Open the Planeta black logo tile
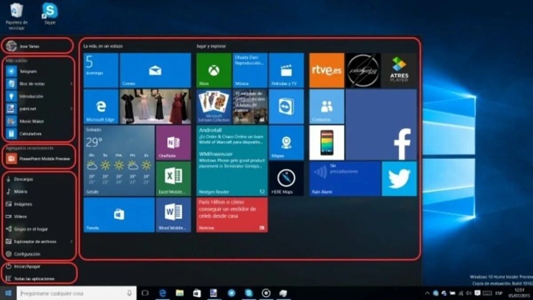This screenshot has width=533, height=300. coord(363,70)
